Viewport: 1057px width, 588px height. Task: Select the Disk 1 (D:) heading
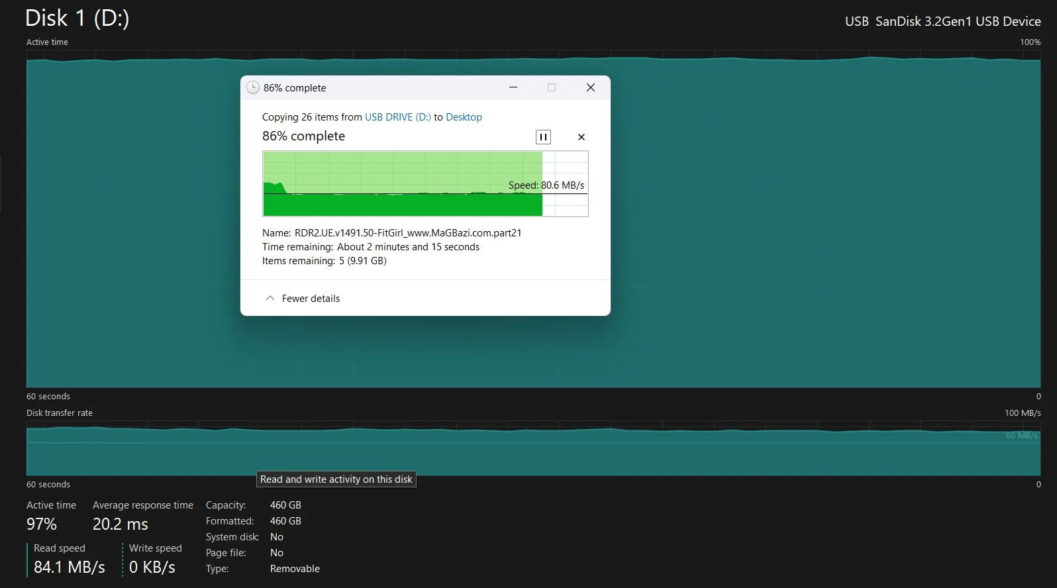click(77, 18)
